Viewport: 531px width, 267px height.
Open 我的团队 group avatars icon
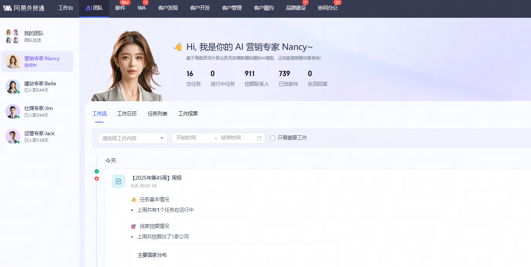pyautogui.click(x=12, y=36)
